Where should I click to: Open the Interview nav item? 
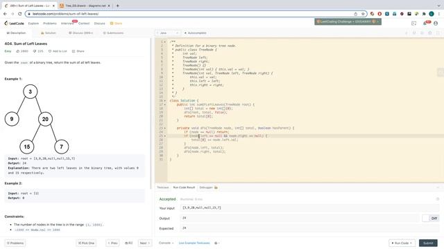pyautogui.click(x=67, y=24)
